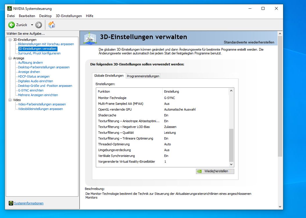
Task: Select Bildeinstellungen mit Vorschau anpassen
Action: (x=46, y=44)
